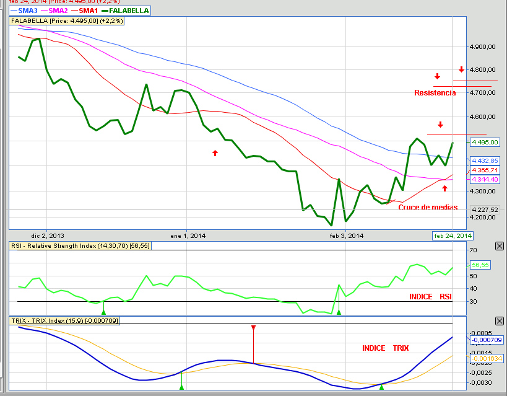Click the dic 2, 2013 axis date
The width and height of the screenshot is (507, 396).
point(48,236)
